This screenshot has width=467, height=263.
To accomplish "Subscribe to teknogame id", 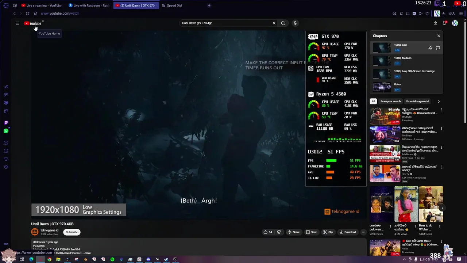I will coord(72,232).
